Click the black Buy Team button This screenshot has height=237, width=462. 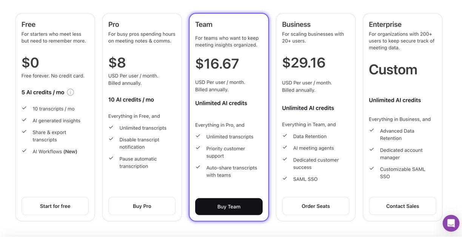tap(229, 206)
